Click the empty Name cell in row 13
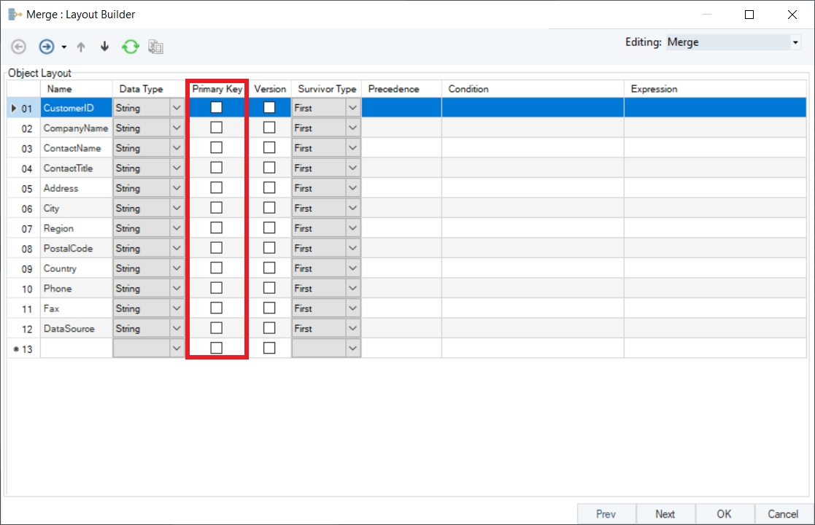This screenshot has width=815, height=525. point(76,349)
